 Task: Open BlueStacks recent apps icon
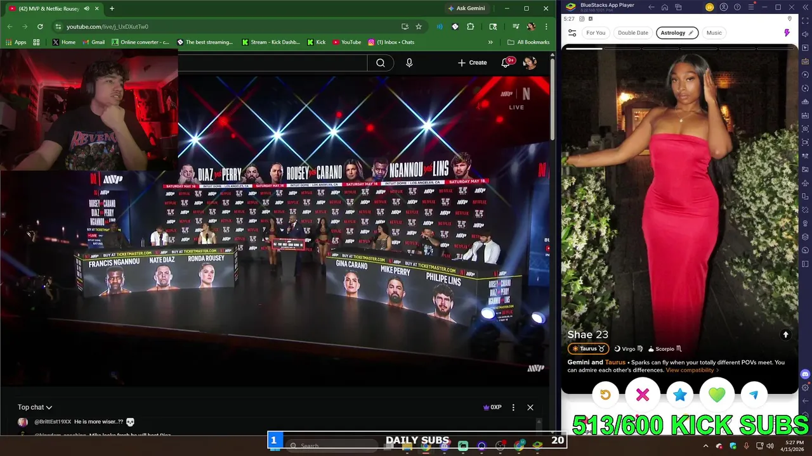pos(678,8)
